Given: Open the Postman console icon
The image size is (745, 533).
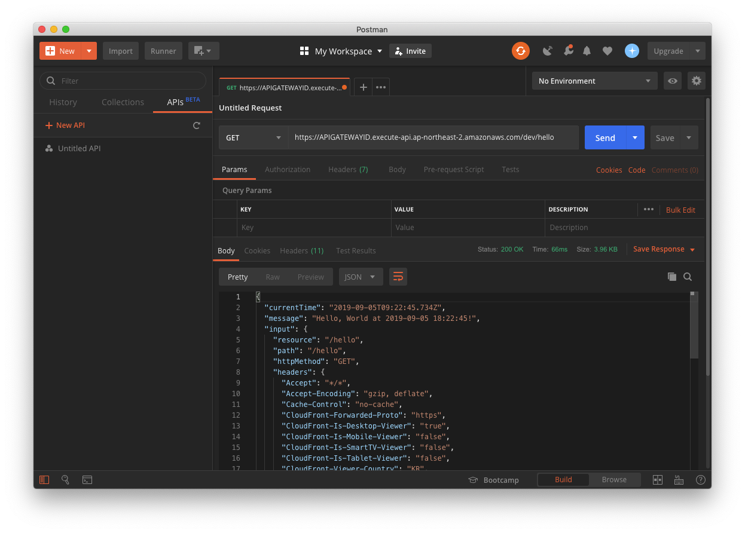Looking at the screenshot, I should click(x=87, y=479).
